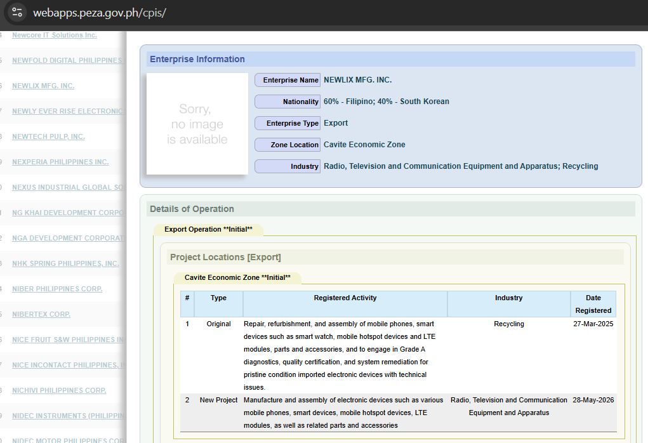Open the NEWTECH PULP, INC. link
The width and height of the screenshot is (648, 443).
(48, 136)
